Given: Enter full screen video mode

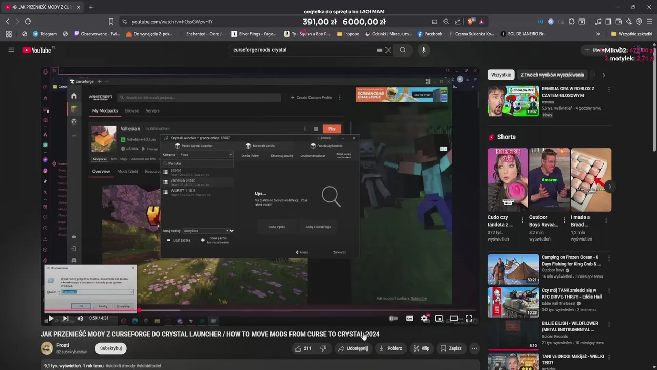Looking at the screenshot, I should tap(469, 319).
